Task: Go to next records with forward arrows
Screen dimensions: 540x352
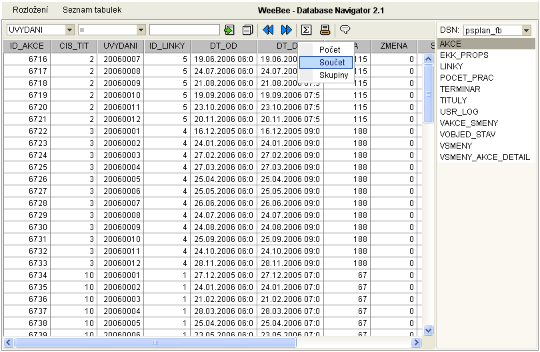Action: click(x=287, y=30)
